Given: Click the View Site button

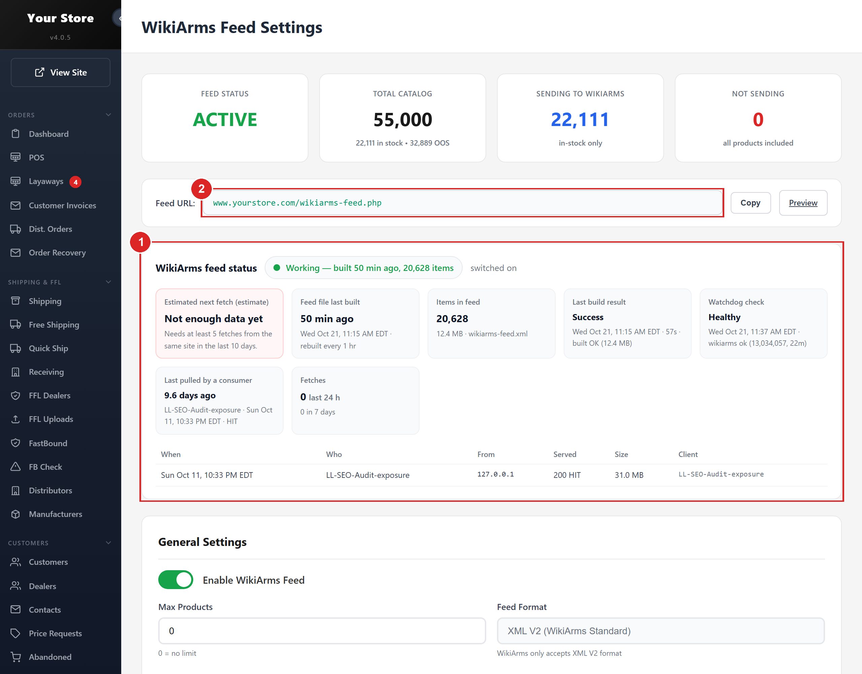Looking at the screenshot, I should tap(60, 72).
